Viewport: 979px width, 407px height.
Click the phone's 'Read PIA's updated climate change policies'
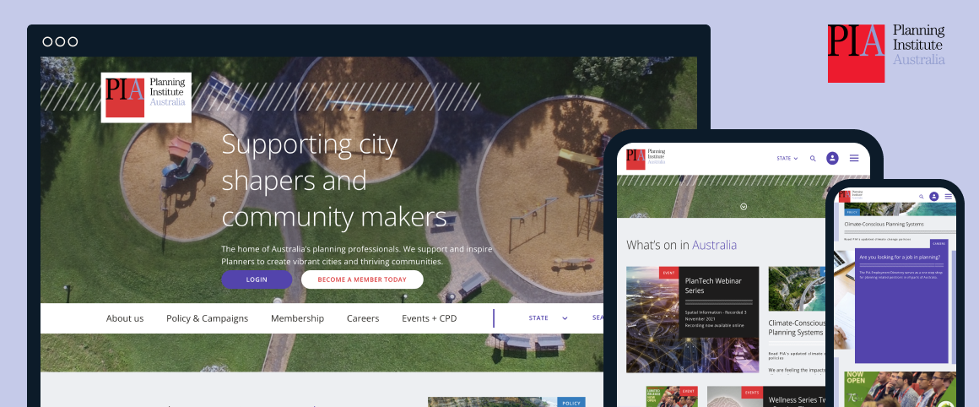(x=877, y=239)
